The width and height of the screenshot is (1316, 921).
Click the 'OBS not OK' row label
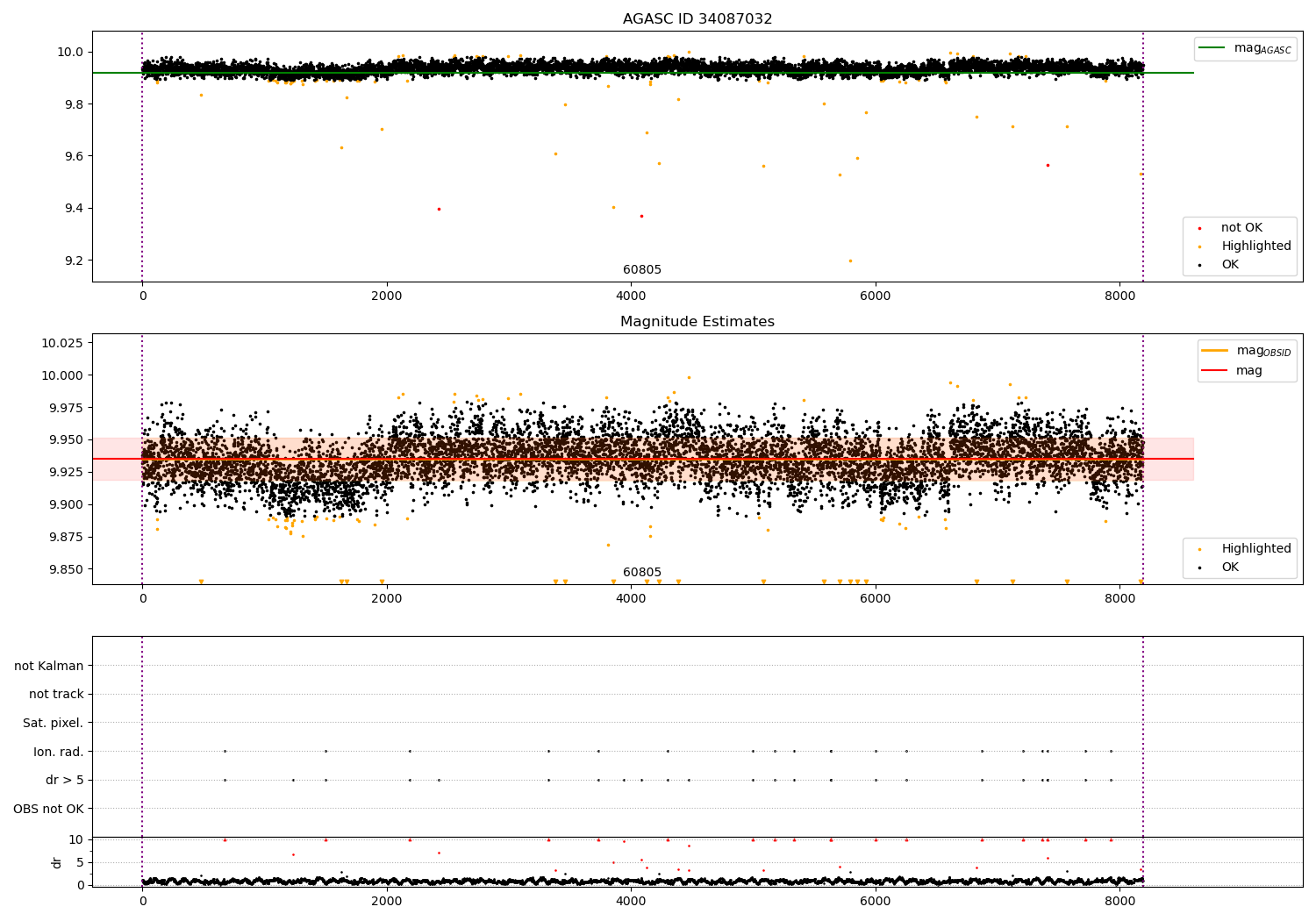click(x=48, y=809)
